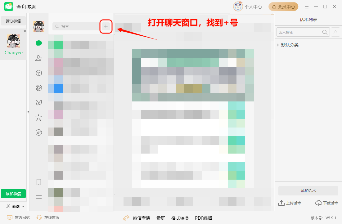Open the PDF编辑 tool
The image size is (342, 224).
[x=204, y=218]
